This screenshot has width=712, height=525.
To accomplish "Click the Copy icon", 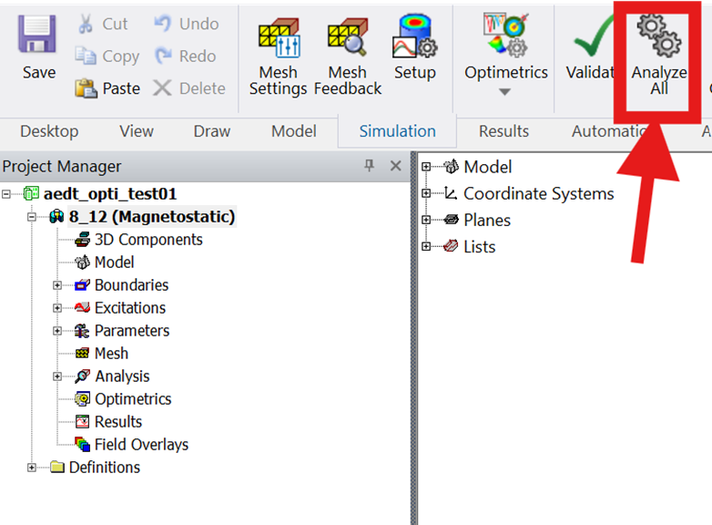I will 86,56.
